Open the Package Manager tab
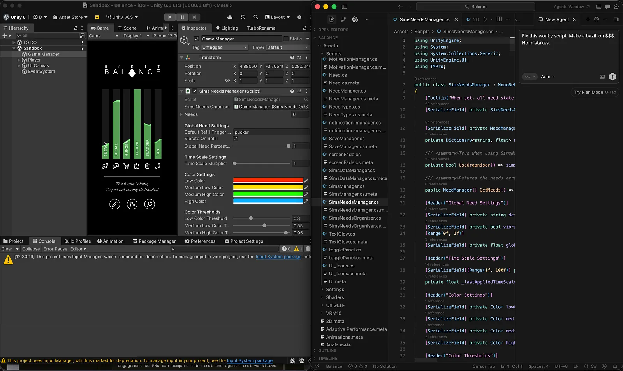 tap(155, 241)
